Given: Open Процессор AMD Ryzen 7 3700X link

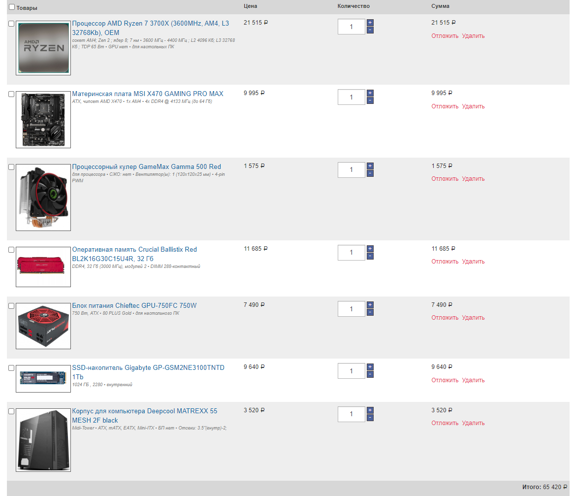Looking at the screenshot, I should click(x=150, y=28).
